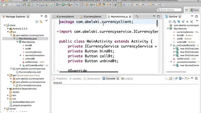Show hidden editors list »4 button

(x=137, y=17)
